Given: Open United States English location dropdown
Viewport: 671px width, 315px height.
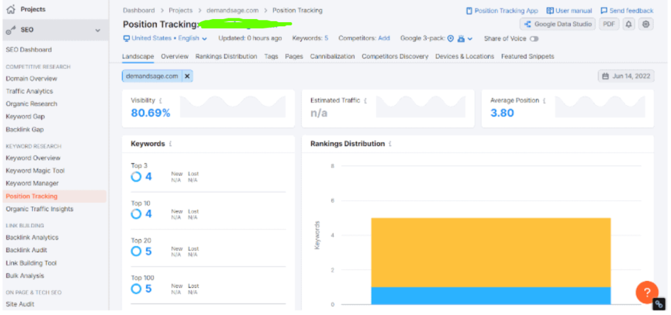Looking at the screenshot, I should pos(165,39).
